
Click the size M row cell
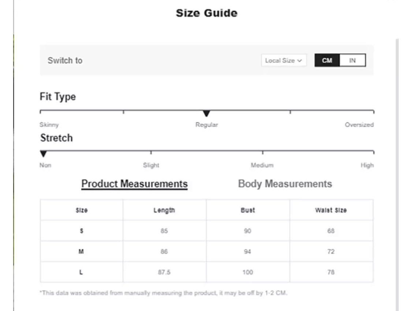tap(81, 251)
